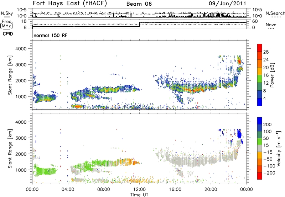Pick the gray -15 to 15 Velocity segment
Viewport: 285px width, 197px height.
[260, 148]
